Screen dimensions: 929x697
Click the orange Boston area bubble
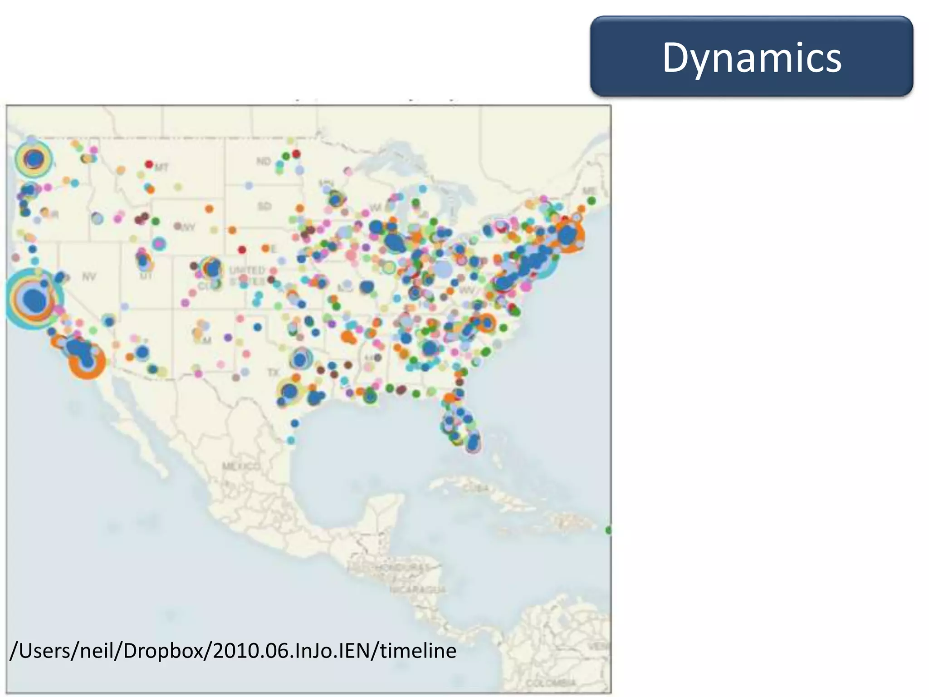(567, 236)
